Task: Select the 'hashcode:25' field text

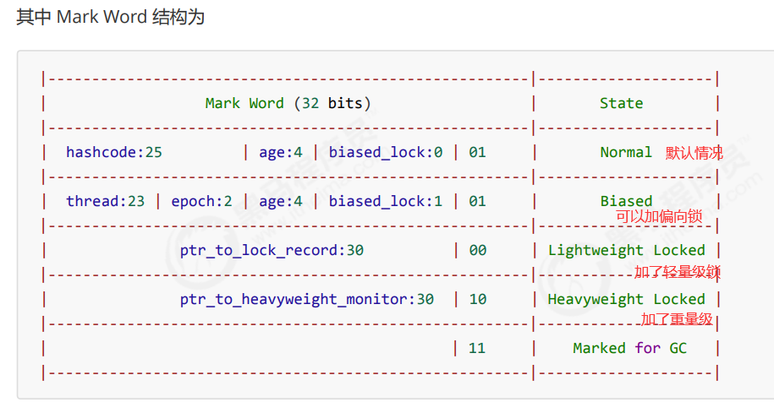Action: pyautogui.click(x=114, y=152)
